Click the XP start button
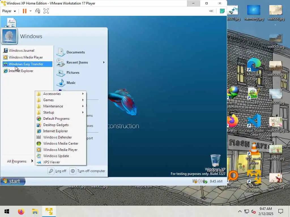 tap(13, 181)
